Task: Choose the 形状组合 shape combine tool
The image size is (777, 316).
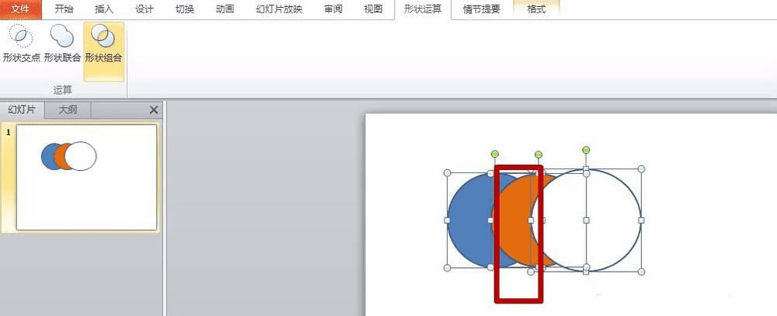Action: (x=103, y=44)
